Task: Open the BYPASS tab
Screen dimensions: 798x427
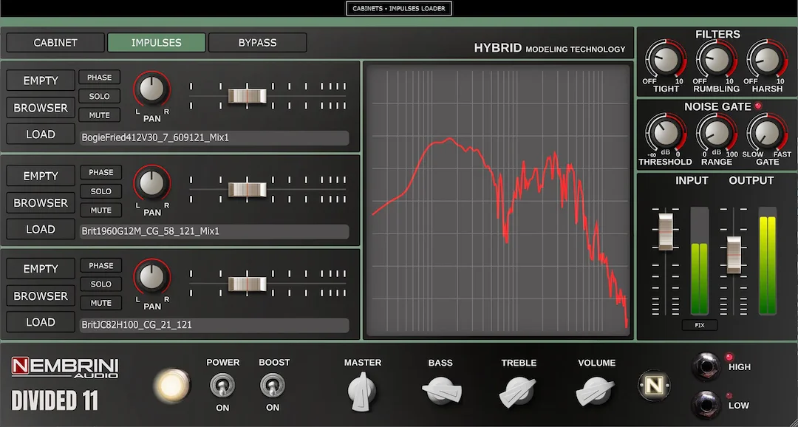Action: pos(258,43)
